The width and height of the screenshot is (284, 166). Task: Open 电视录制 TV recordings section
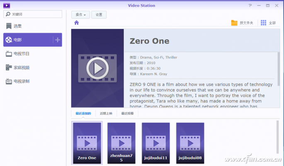[22, 81]
